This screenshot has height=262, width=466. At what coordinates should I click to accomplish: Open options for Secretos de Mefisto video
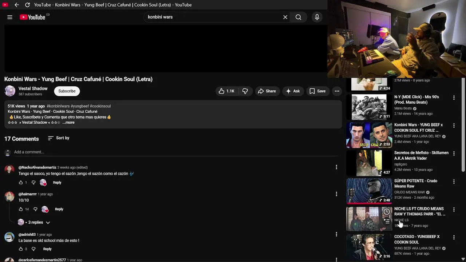(454, 154)
